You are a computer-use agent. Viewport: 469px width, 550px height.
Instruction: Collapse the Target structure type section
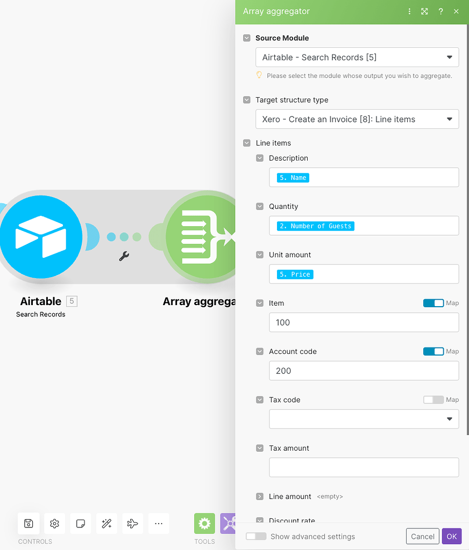(247, 100)
